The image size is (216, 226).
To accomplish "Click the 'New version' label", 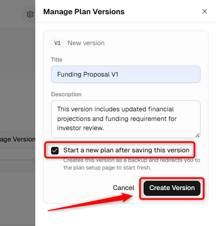I will pos(86,43).
